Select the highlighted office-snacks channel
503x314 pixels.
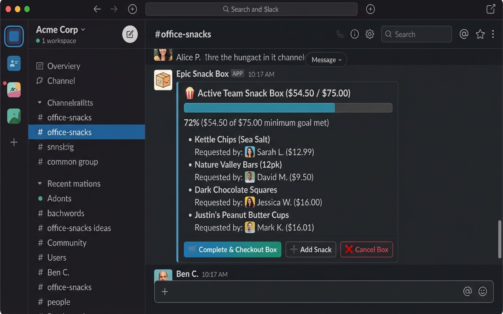coord(87,132)
